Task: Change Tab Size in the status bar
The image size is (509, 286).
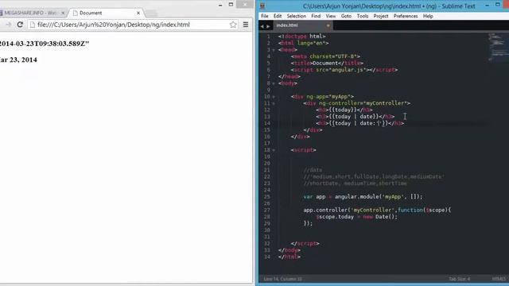Action: (459, 279)
